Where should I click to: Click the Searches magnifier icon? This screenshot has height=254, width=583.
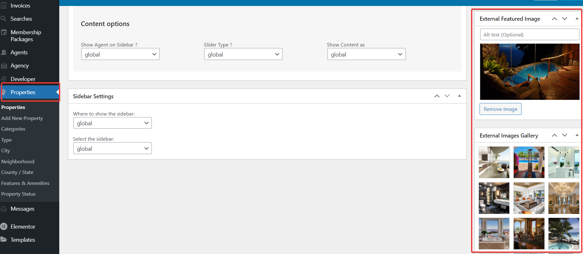[3, 19]
